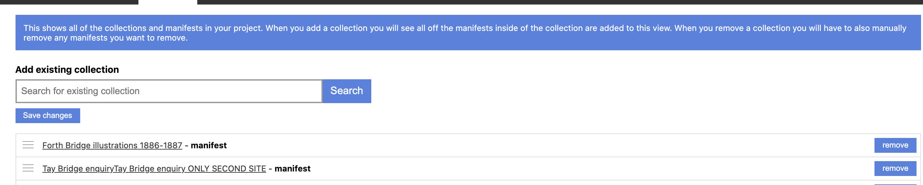
Task: Switch to the dark tab left of the active tab
Action: tap(69, 2)
